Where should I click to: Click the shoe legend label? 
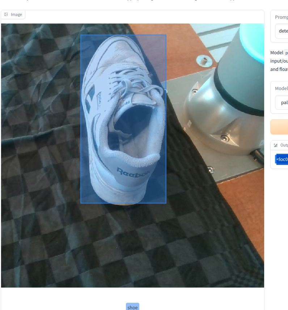click(x=132, y=307)
